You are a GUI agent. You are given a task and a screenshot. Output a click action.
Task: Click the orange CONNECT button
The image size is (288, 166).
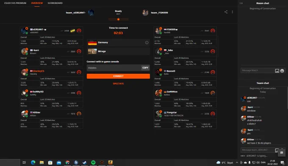tap(118, 76)
